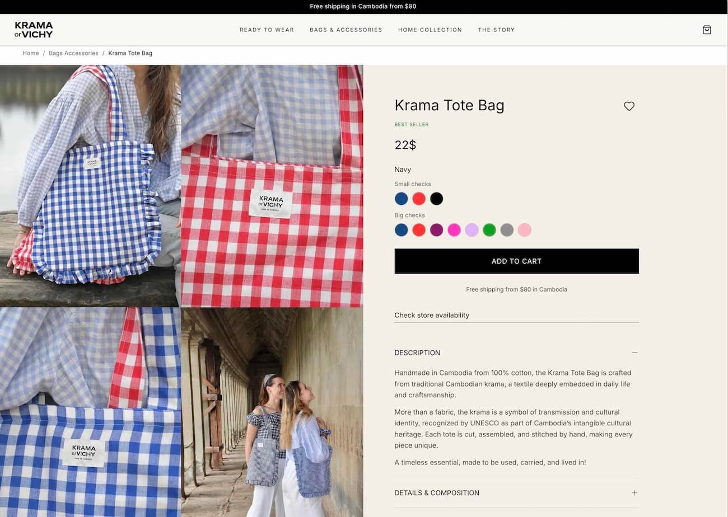Click the Add to Cart button
728x517 pixels.
516,261
